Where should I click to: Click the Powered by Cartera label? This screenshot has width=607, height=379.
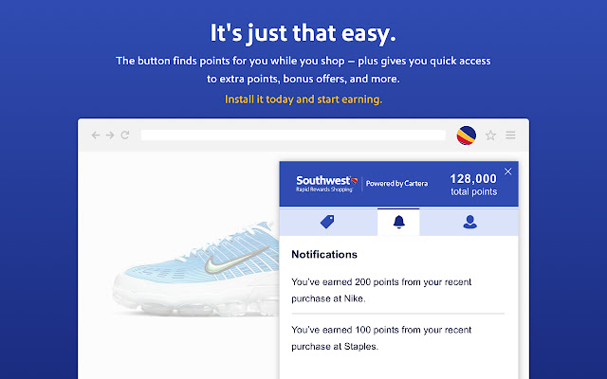point(397,184)
